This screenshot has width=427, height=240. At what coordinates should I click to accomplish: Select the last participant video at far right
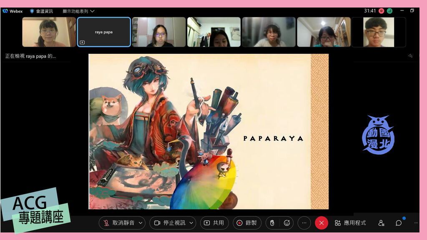(379, 32)
